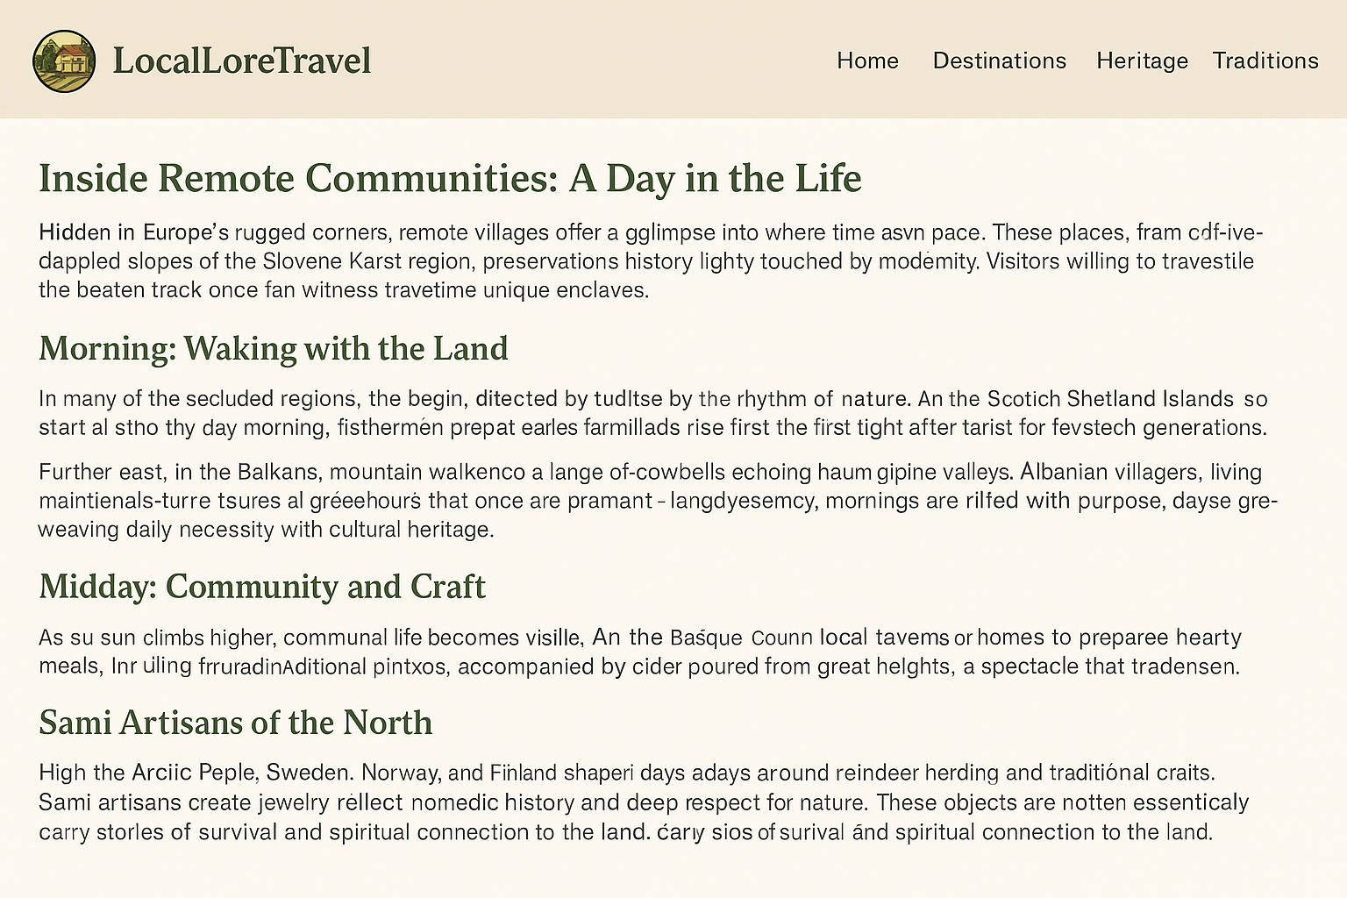The height and width of the screenshot is (898, 1347).
Task: Click the LocalLoreTravel site name
Action: click(x=242, y=61)
